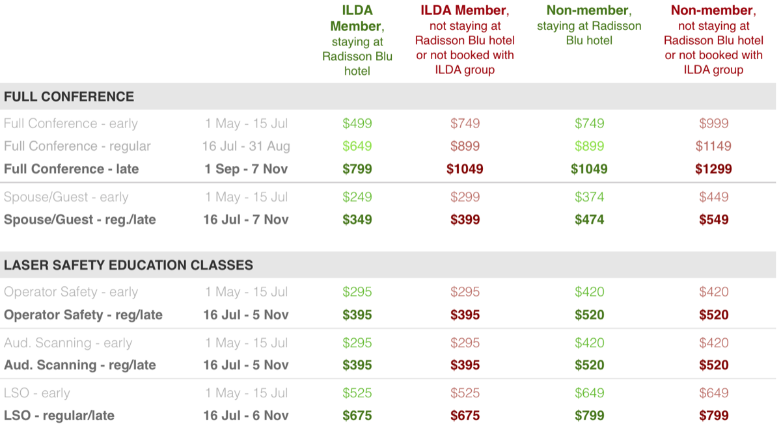The image size is (781, 424).
Task: Select the '16 Jul - 31 Aug' date range
Action: [246, 146]
